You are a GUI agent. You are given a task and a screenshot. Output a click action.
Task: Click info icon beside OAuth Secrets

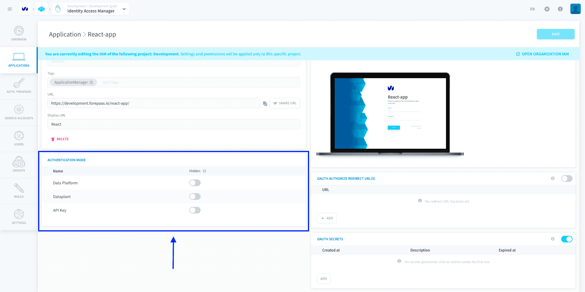pyautogui.click(x=553, y=239)
